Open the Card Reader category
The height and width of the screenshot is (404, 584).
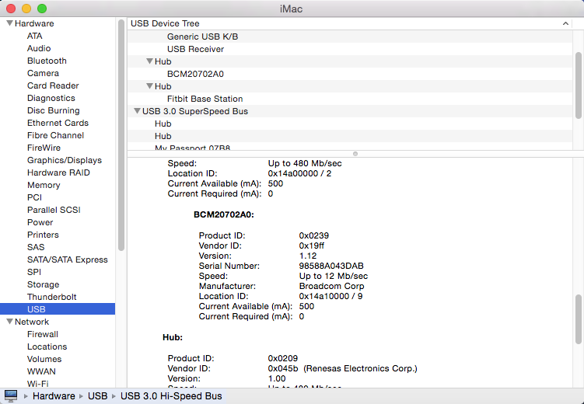[53, 85]
